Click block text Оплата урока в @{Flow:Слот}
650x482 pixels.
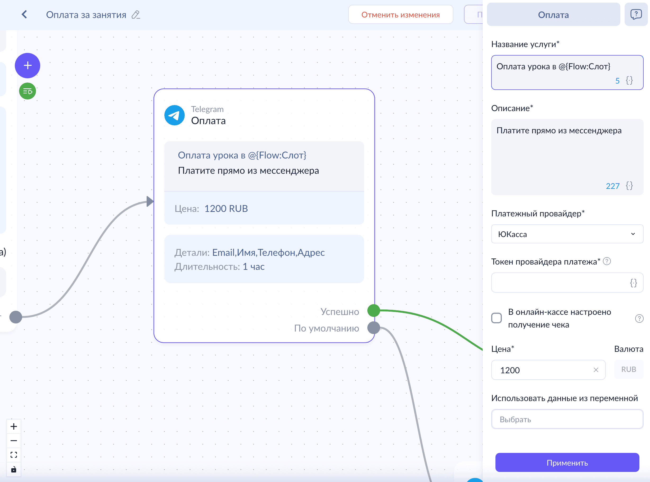click(x=242, y=155)
